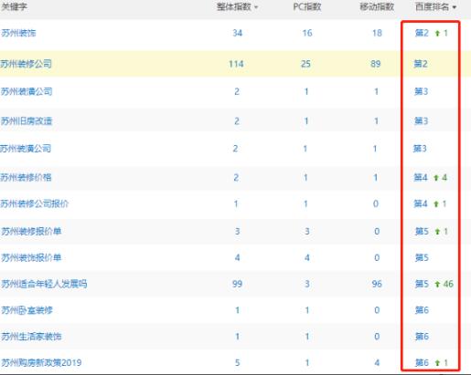Sort by 整体指数 dropdown arrow
Screen dimensions: 471x375
256,7
